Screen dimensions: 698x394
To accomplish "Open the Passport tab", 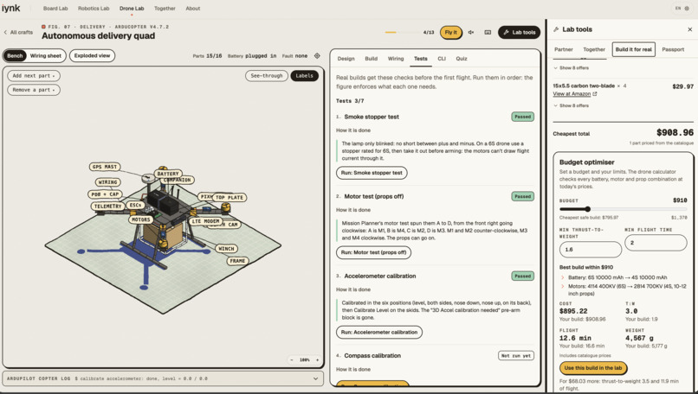I will click(673, 50).
